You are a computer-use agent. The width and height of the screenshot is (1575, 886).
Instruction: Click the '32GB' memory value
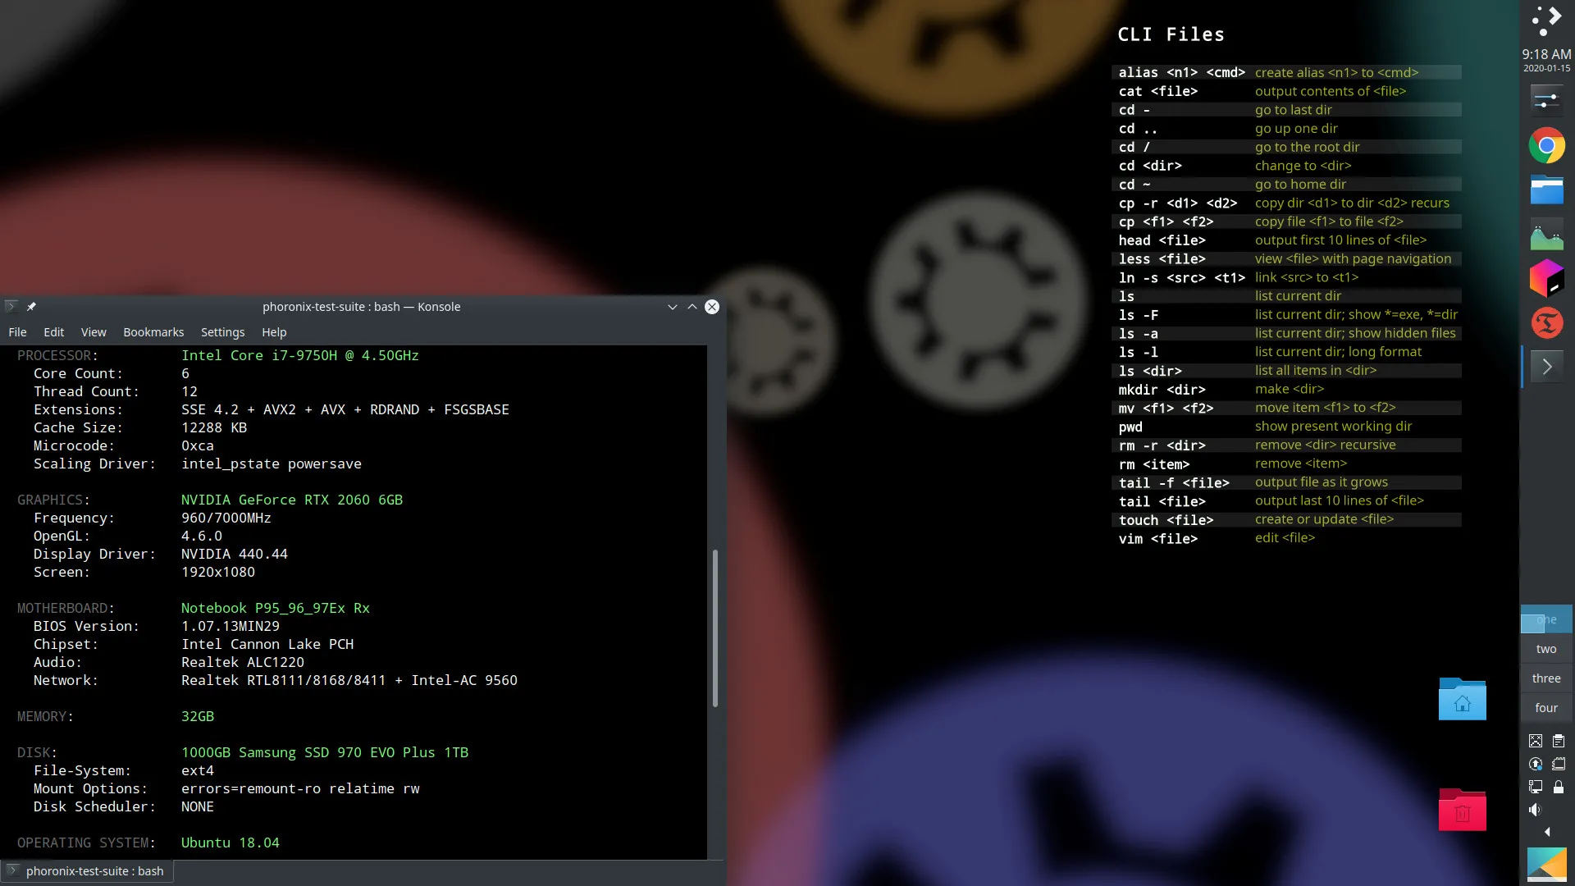[198, 716]
